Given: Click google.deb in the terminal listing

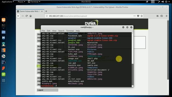Looking at the screenshot, I should pos(74,43).
